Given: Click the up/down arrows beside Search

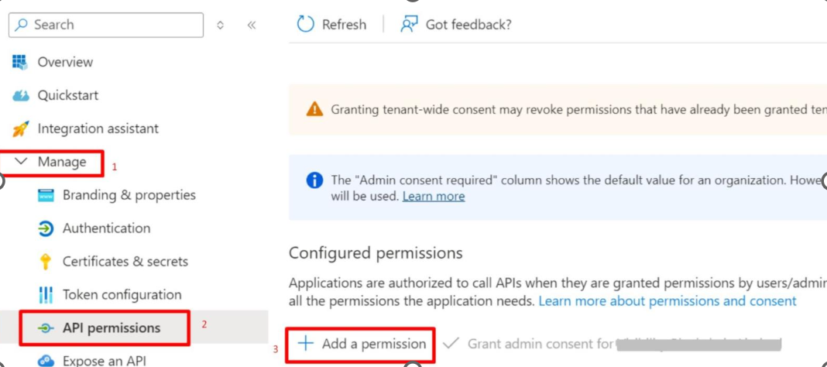Looking at the screenshot, I should 221,25.
